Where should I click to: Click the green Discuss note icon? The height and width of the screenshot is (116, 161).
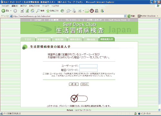click(x=87, y=11)
